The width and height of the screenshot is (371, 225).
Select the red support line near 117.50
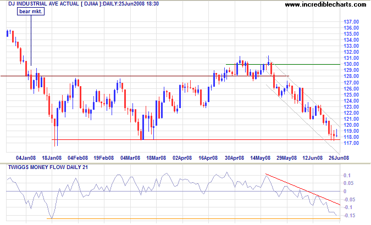(x=196, y=140)
